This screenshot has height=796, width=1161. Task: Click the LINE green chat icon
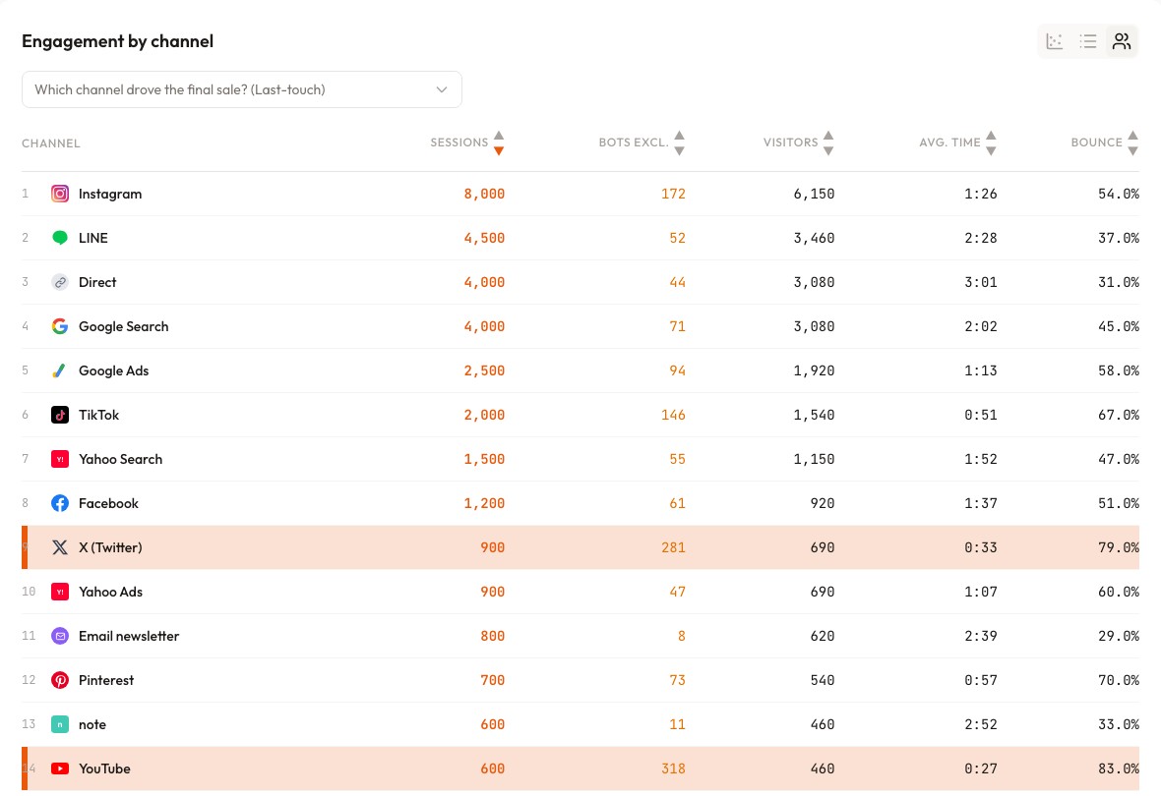(60, 238)
